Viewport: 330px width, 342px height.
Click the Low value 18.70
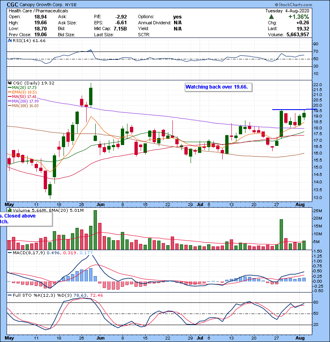point(40,28)
